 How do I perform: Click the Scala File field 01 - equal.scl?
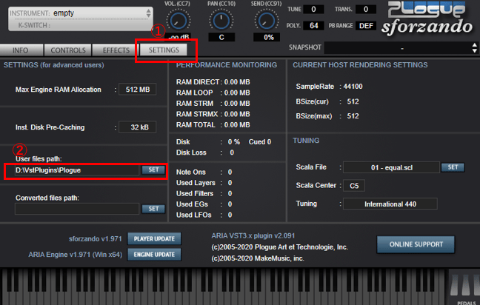(x=392, y=167)
